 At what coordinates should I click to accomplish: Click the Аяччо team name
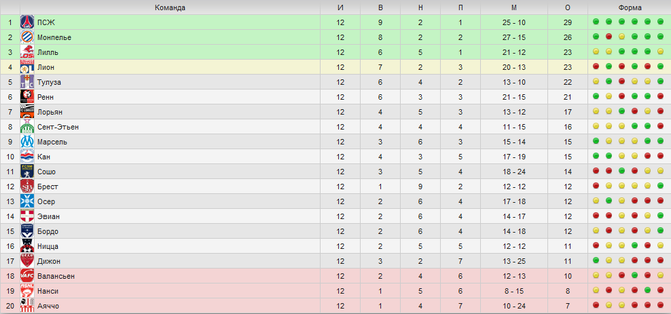pyautogui.click(x=48, y=306)
